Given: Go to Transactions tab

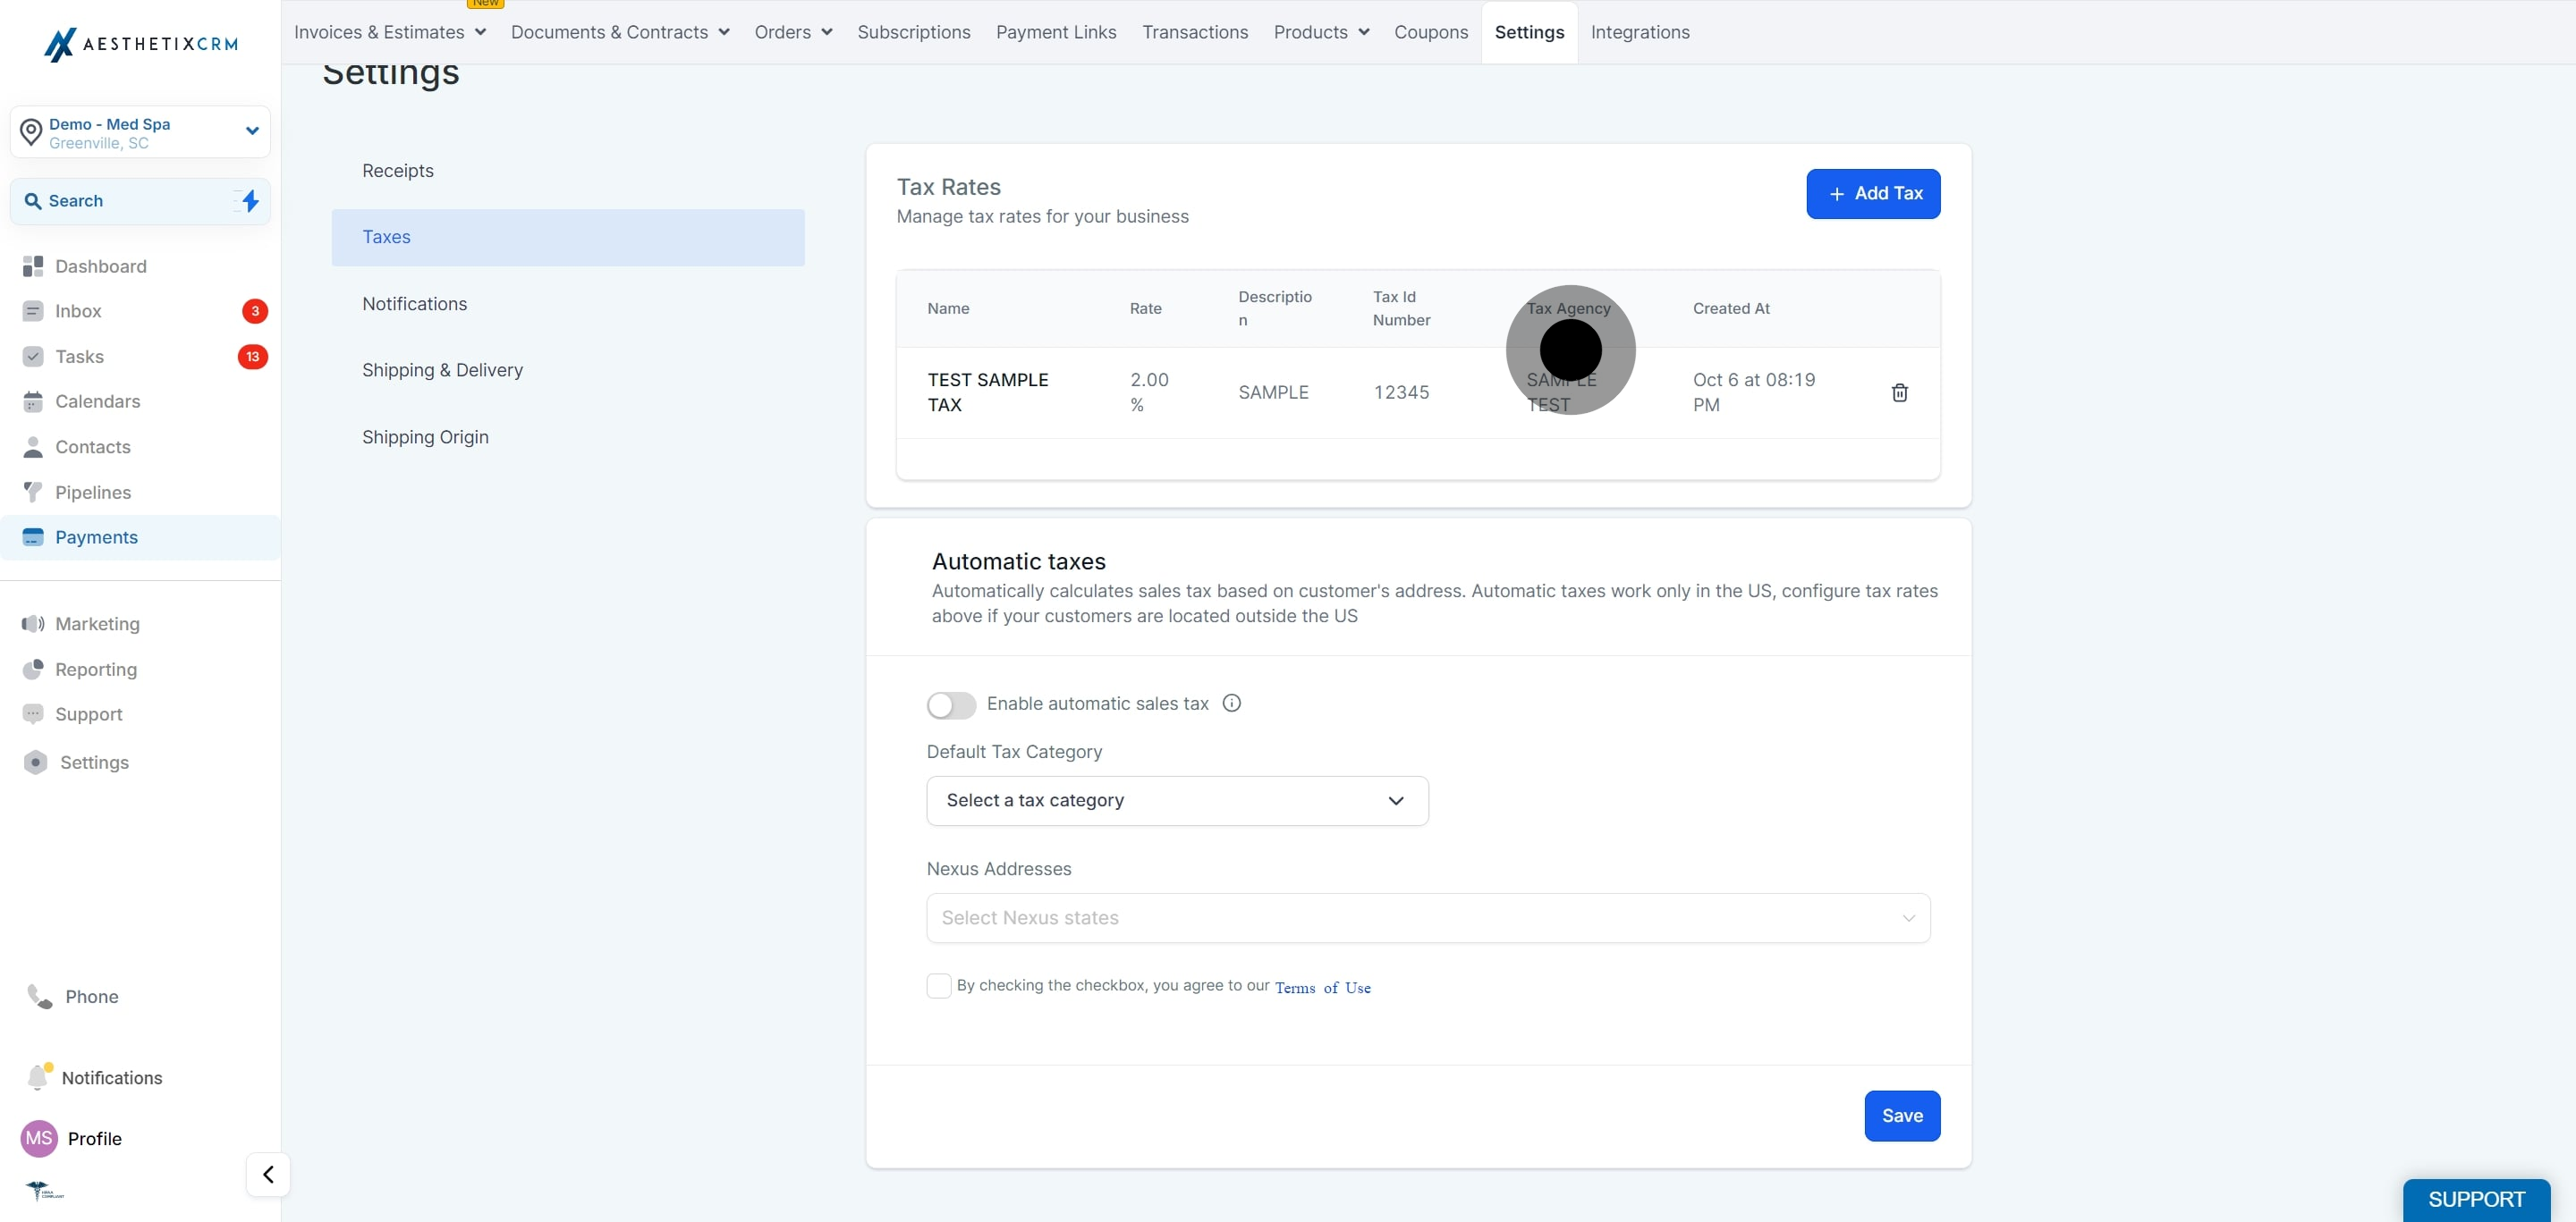Looking at the screenshot, I should point(1195,32).
